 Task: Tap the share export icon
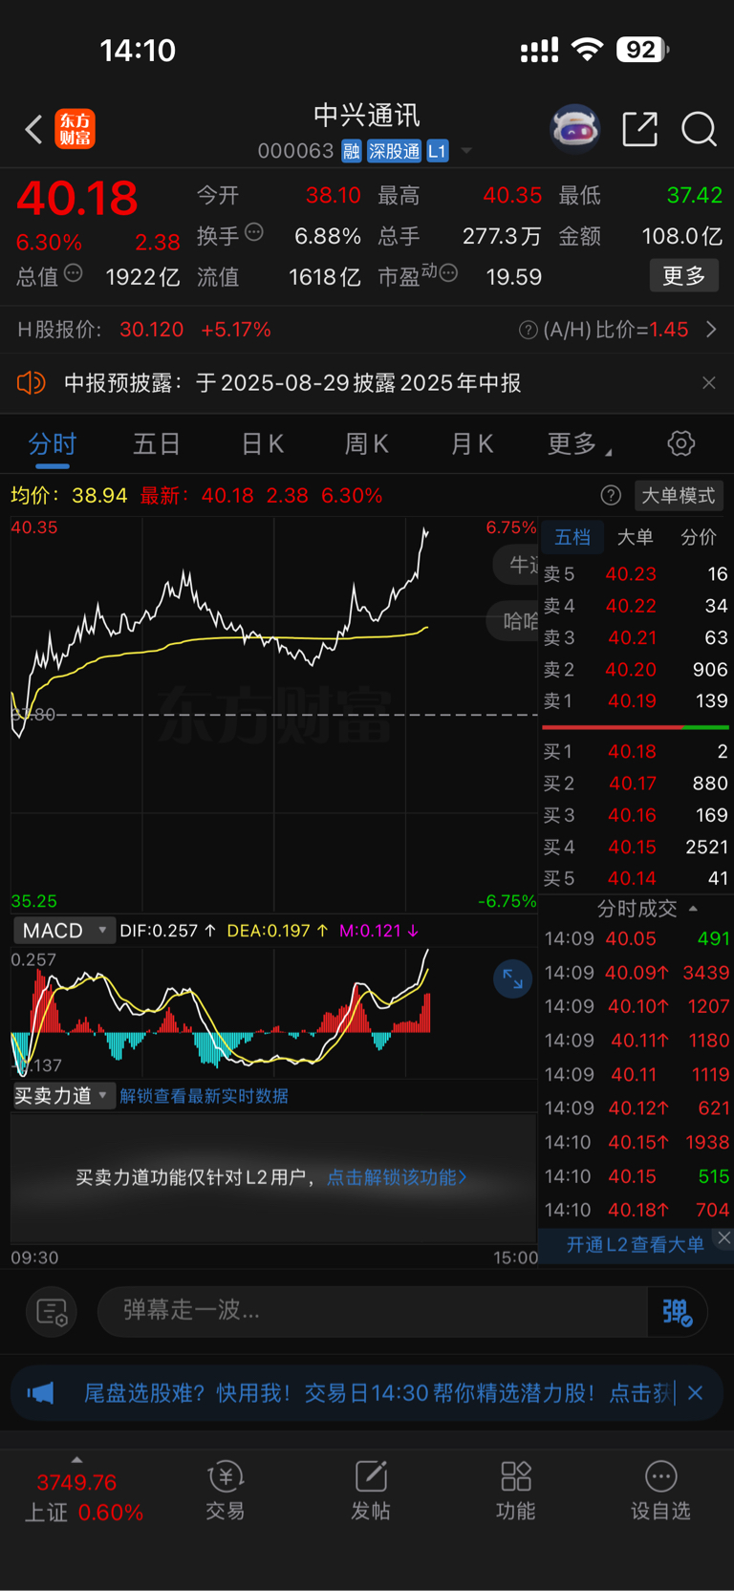639,128
